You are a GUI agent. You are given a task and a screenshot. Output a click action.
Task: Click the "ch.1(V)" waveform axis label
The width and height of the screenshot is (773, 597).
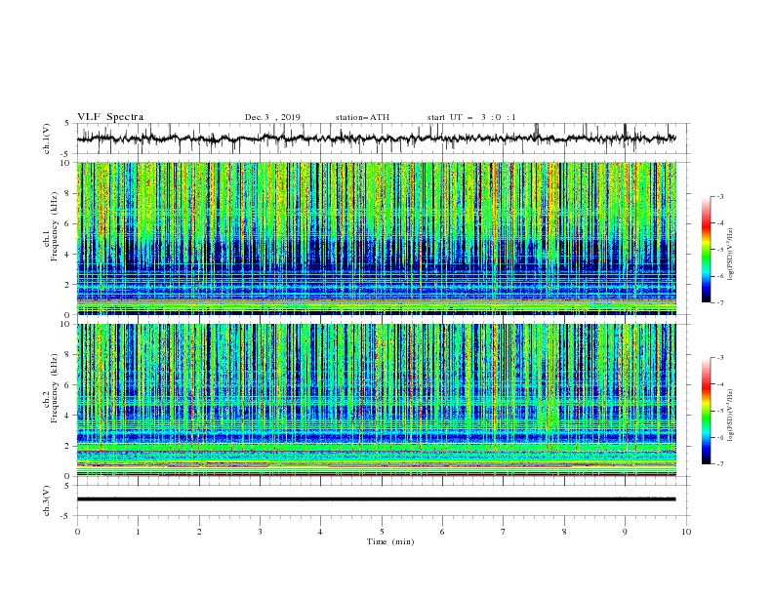point(47,138)
